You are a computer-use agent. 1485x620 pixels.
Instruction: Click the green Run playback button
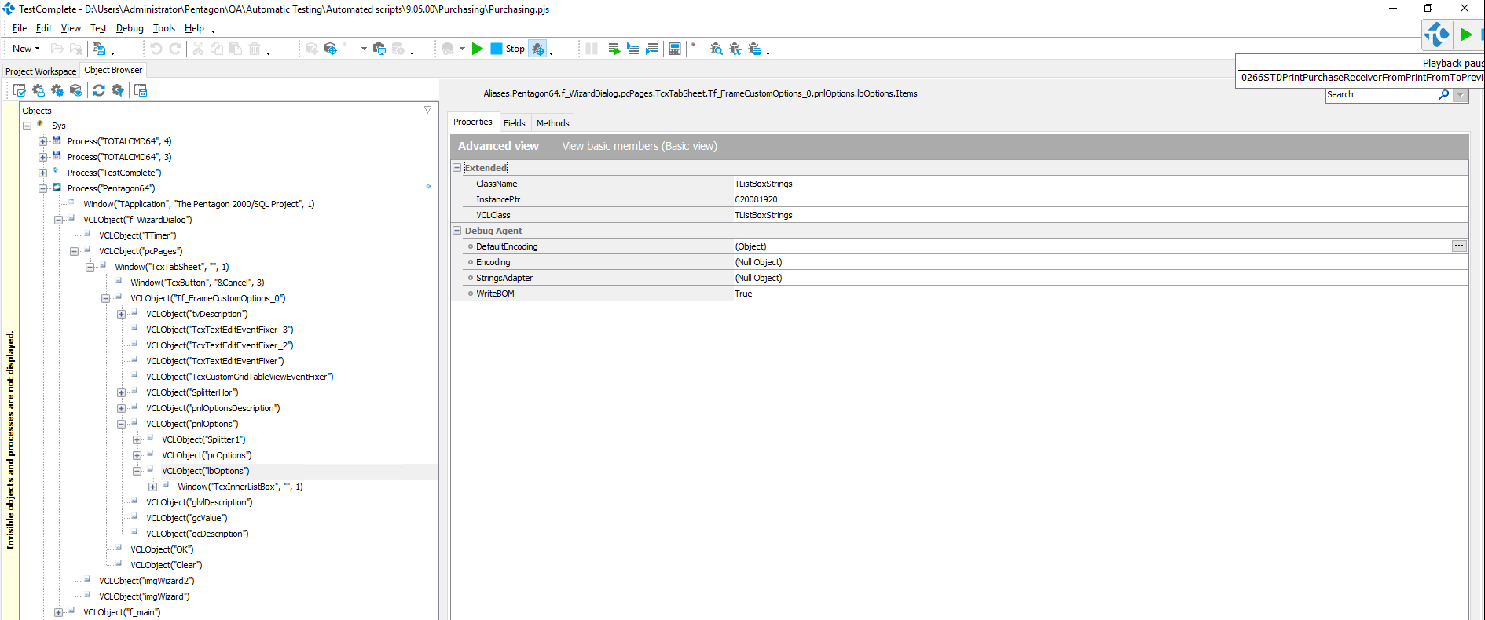click(477, 49)
